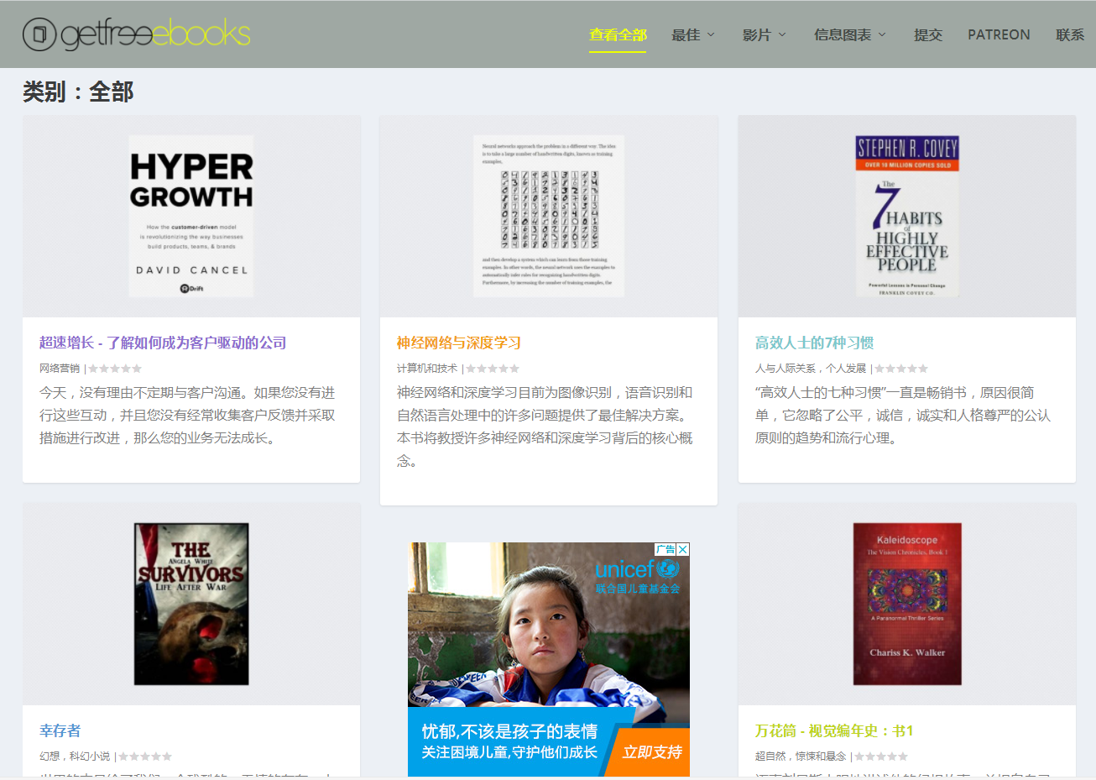
Task: Click the 网络营销 category link
Action: click(60, 369)
